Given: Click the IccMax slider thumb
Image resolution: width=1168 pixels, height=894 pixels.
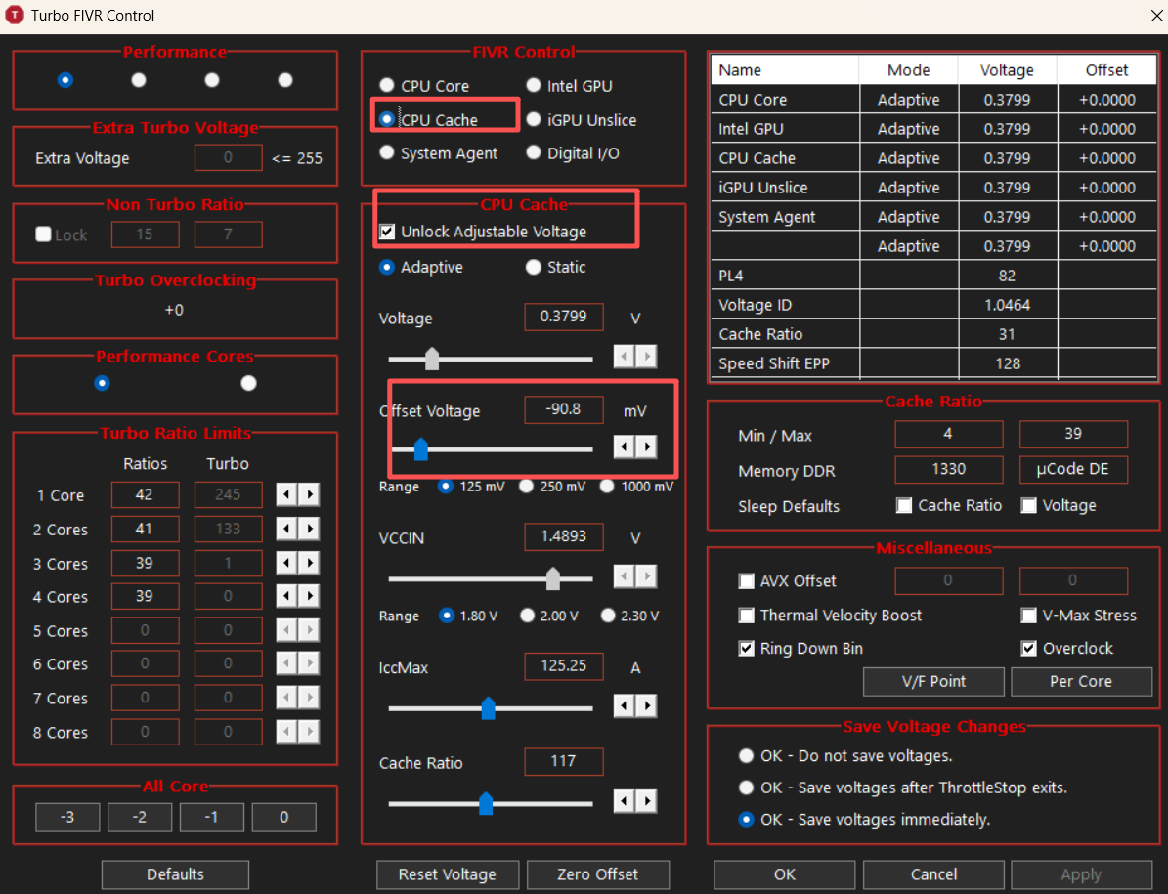Looking at the screenshot, I should [x=489, y=708].
